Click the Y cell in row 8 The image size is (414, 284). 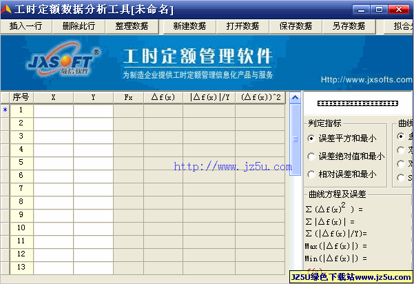pos(93,202)
